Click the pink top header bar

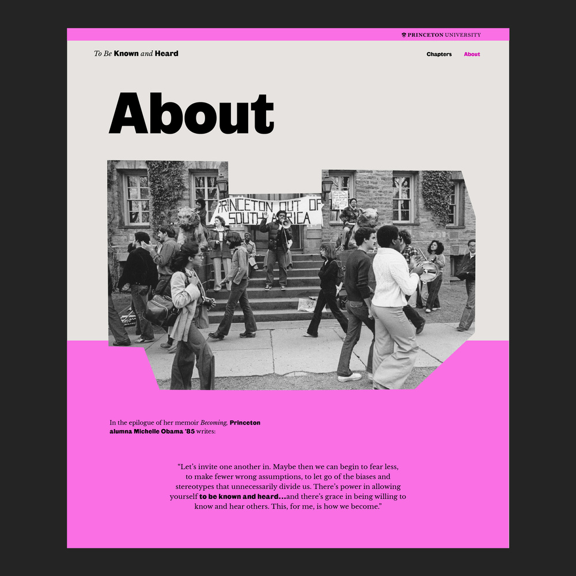(x=230, y=35)
